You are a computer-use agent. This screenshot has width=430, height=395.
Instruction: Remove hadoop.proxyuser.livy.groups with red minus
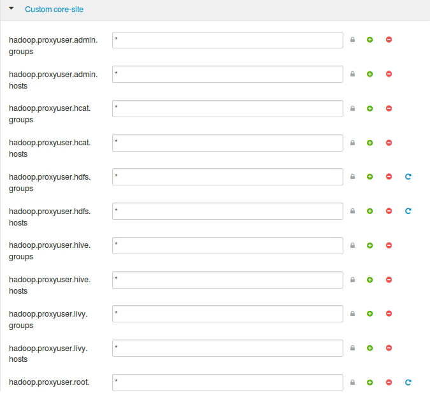389,313
